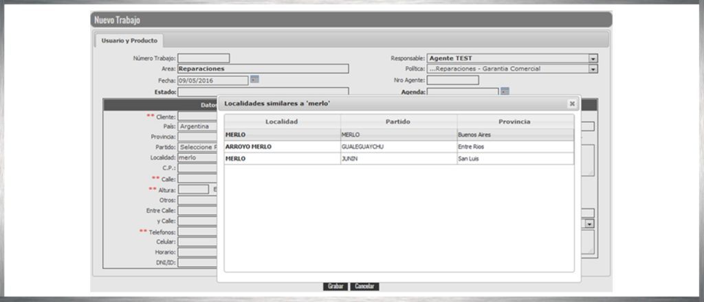Open the Agenda calendar picker icon
This screenshot has height=302, width=704.
pyautogui.click(x=505, y=91)
